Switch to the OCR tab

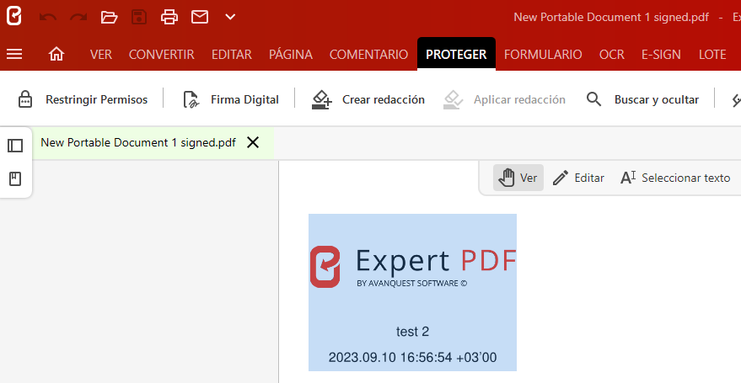(612, 55)
